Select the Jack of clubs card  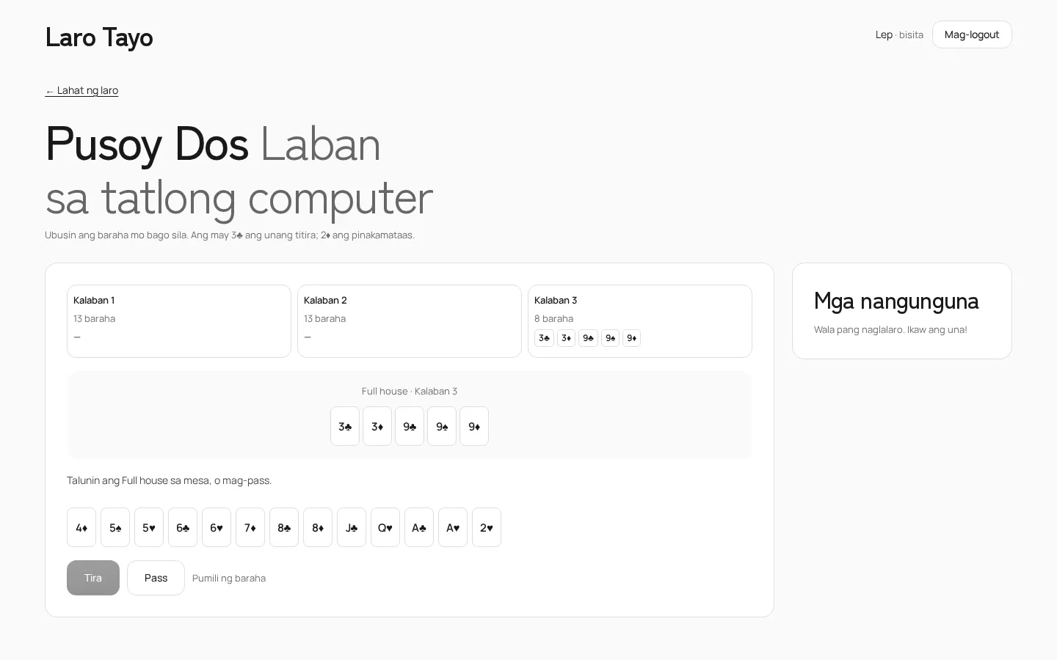coord(352,527)
